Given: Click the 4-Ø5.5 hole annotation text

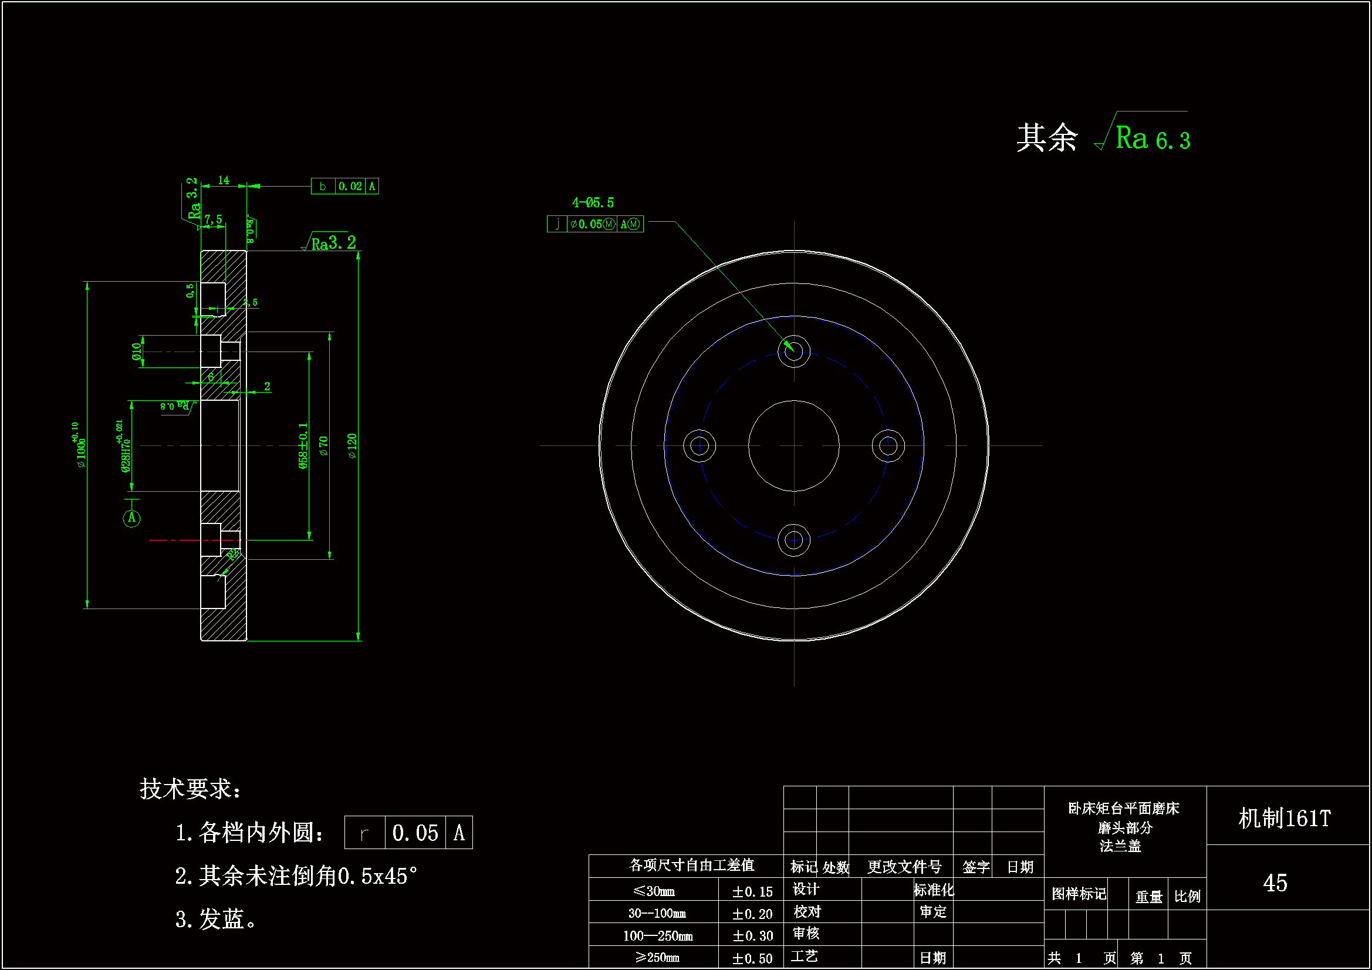Looking at the screenshot, I should pyautogui.click(x=592, y=202).
